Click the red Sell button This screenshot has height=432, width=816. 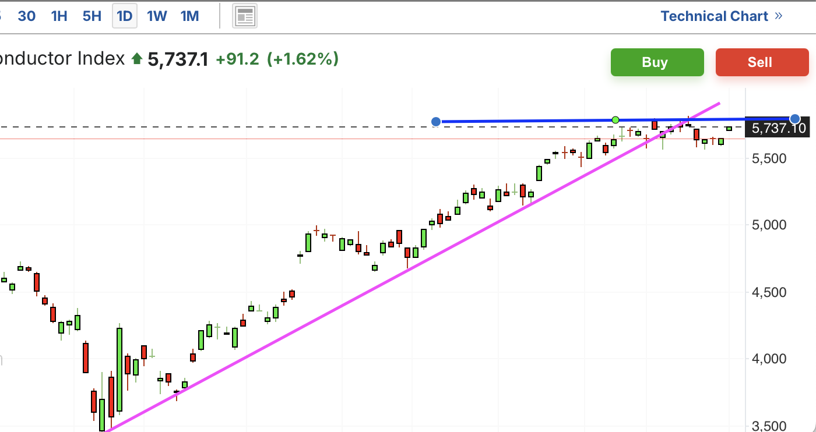762,62
